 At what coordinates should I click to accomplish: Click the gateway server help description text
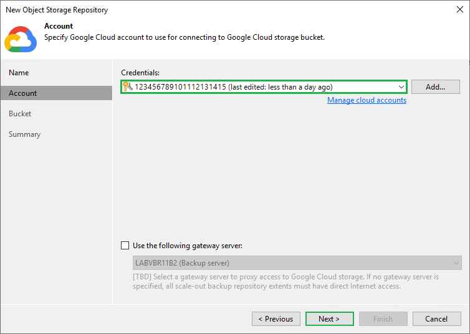(287, 281)
